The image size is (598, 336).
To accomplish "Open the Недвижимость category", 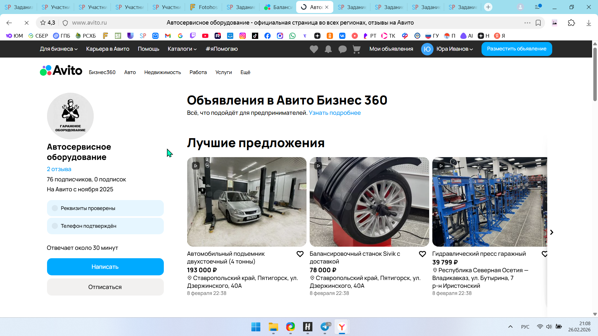I will pyautogui.click(x=162, y=72).
